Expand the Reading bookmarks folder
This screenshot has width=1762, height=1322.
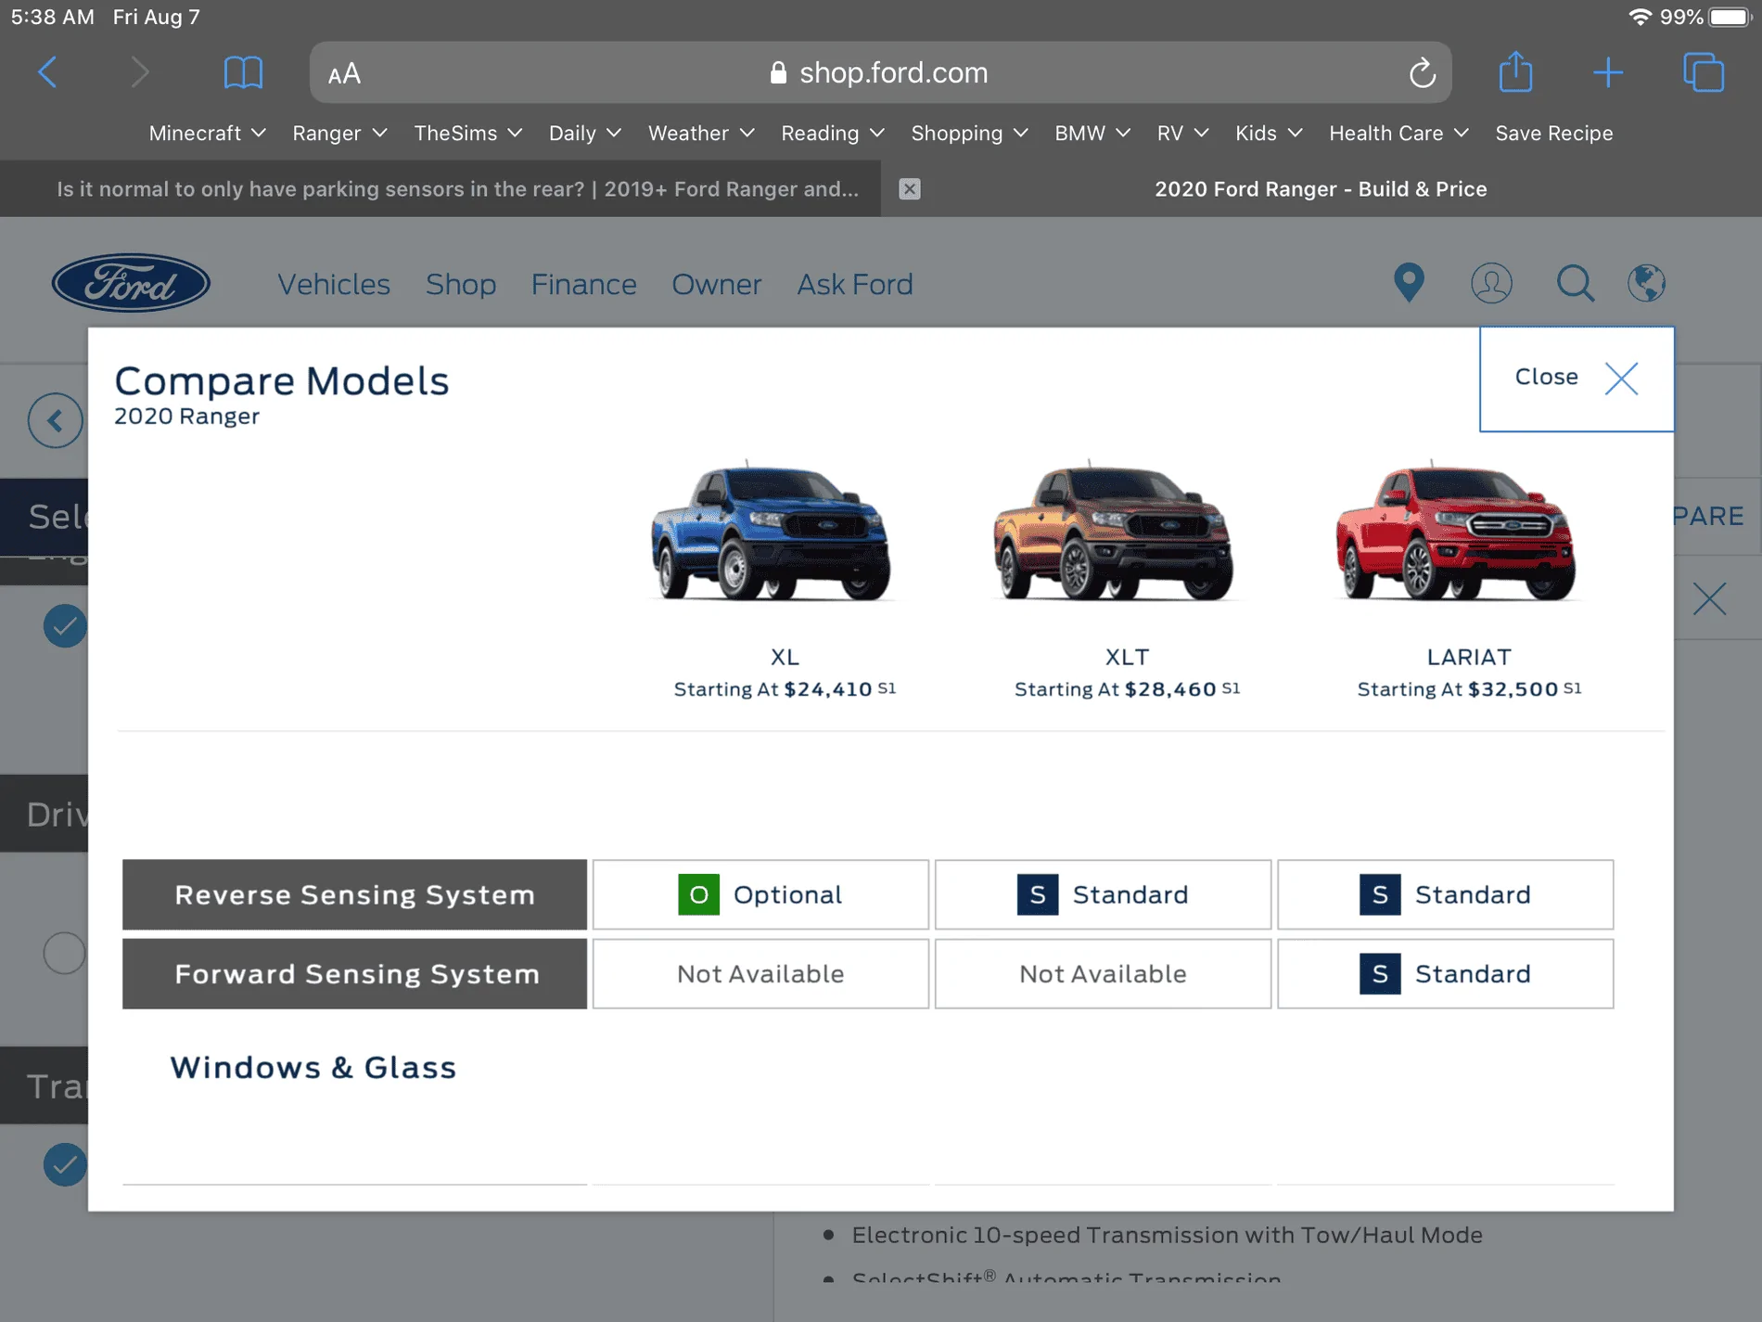pos(833,134)
